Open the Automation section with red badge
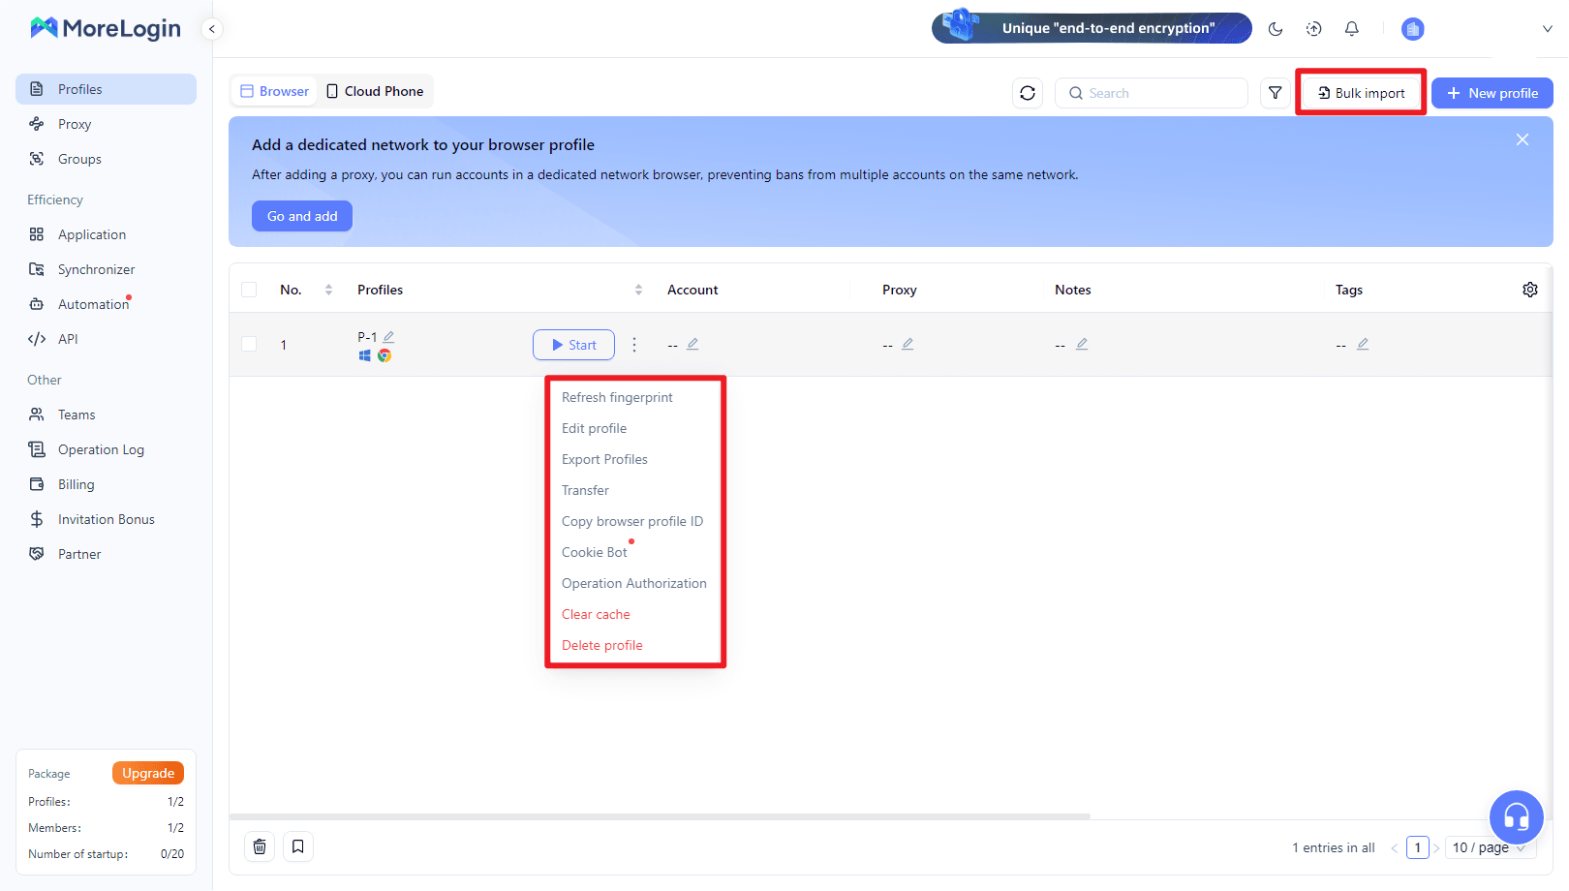This screenshot has width=1569, height=891. (92, 303)
